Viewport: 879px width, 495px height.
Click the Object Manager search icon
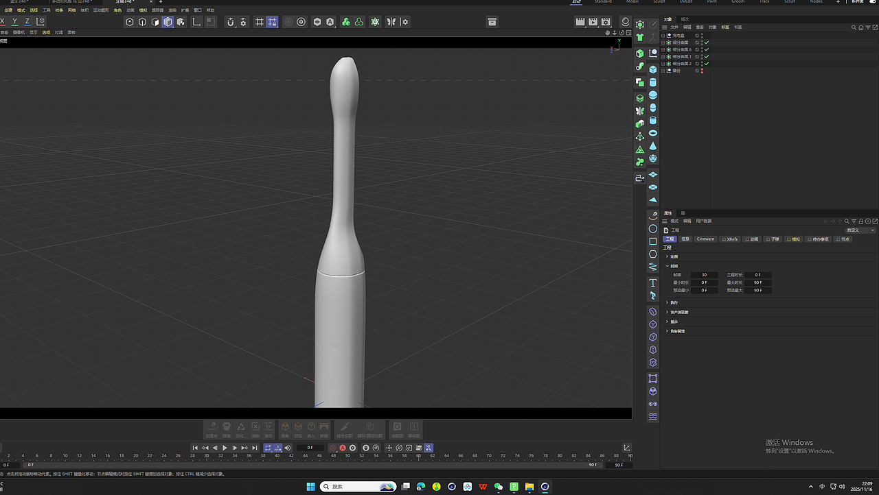(854, 27)
